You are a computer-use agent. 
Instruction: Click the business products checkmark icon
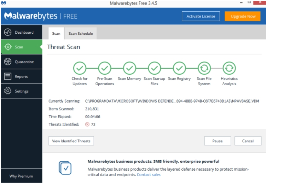[65, 168]
